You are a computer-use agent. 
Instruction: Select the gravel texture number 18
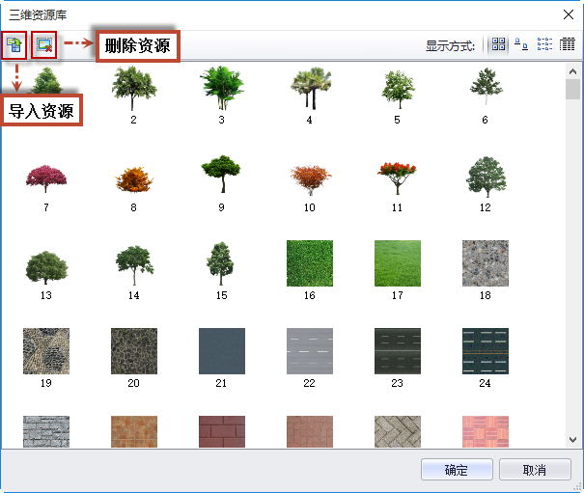pyautogui.click(x=485, y=263)
